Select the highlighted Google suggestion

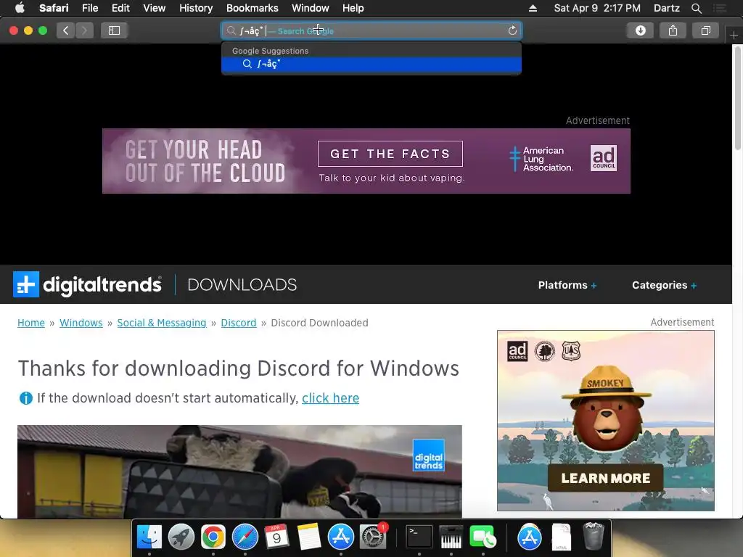[371, 64]
